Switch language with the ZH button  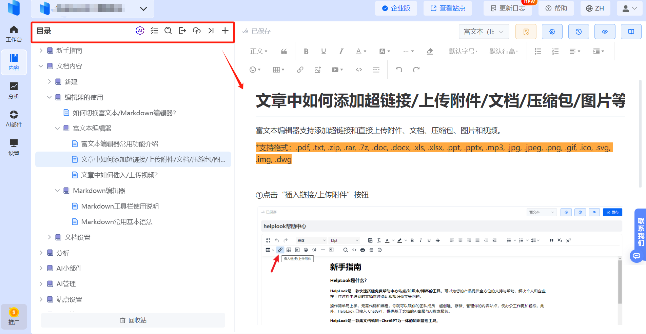(595, 8)
